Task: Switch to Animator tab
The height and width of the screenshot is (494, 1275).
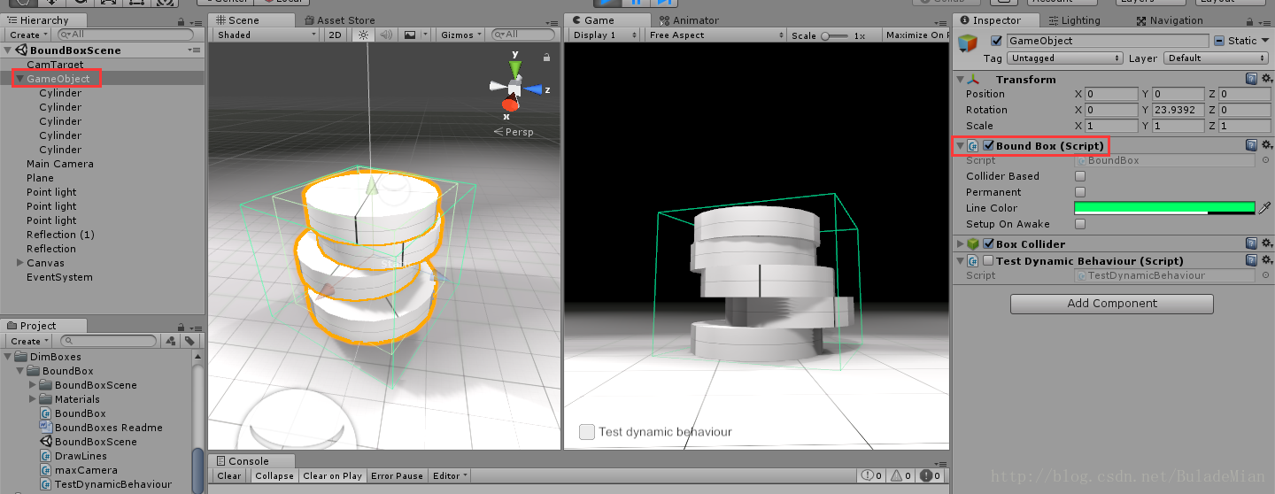Action: pyautogui.click(x=689, y=20)
